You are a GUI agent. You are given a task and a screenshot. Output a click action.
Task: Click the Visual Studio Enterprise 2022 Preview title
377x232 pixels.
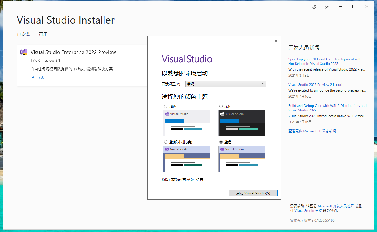coord(73,52)
